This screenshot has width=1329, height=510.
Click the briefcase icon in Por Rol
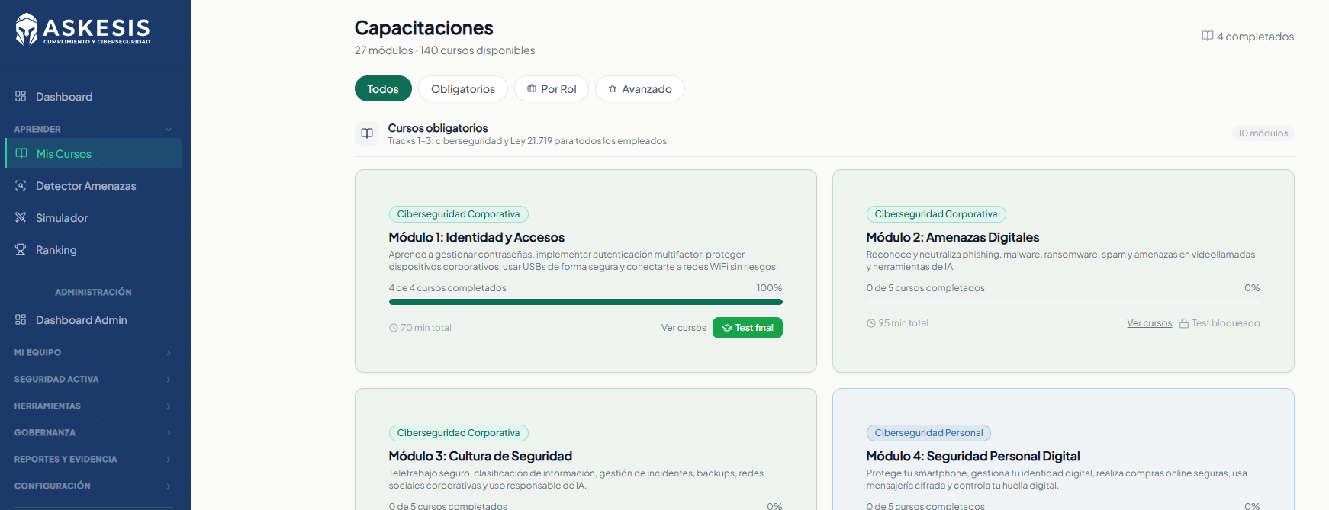[x=532, y=88]
